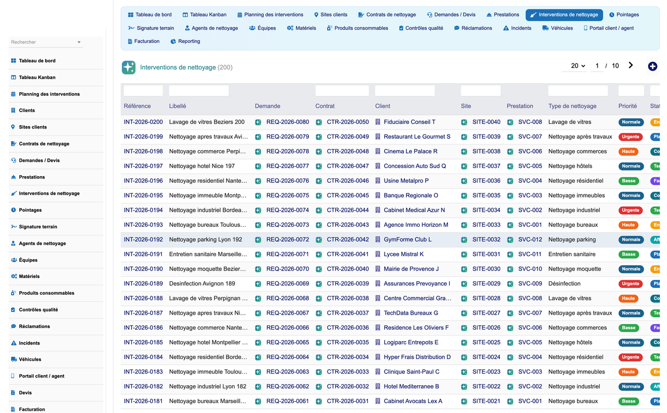Open intervention INT-2026-0200 reference link
This screenshot has width=667, height=413.
pyautogui.click(x=143, y=122)
